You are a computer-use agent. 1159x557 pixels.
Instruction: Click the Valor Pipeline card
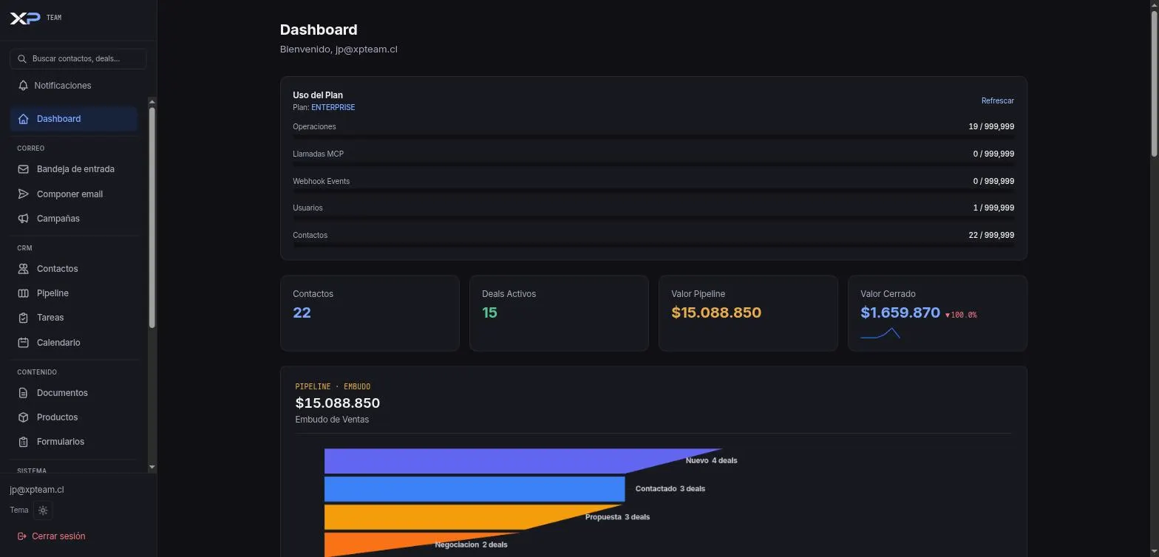point(748,313)
